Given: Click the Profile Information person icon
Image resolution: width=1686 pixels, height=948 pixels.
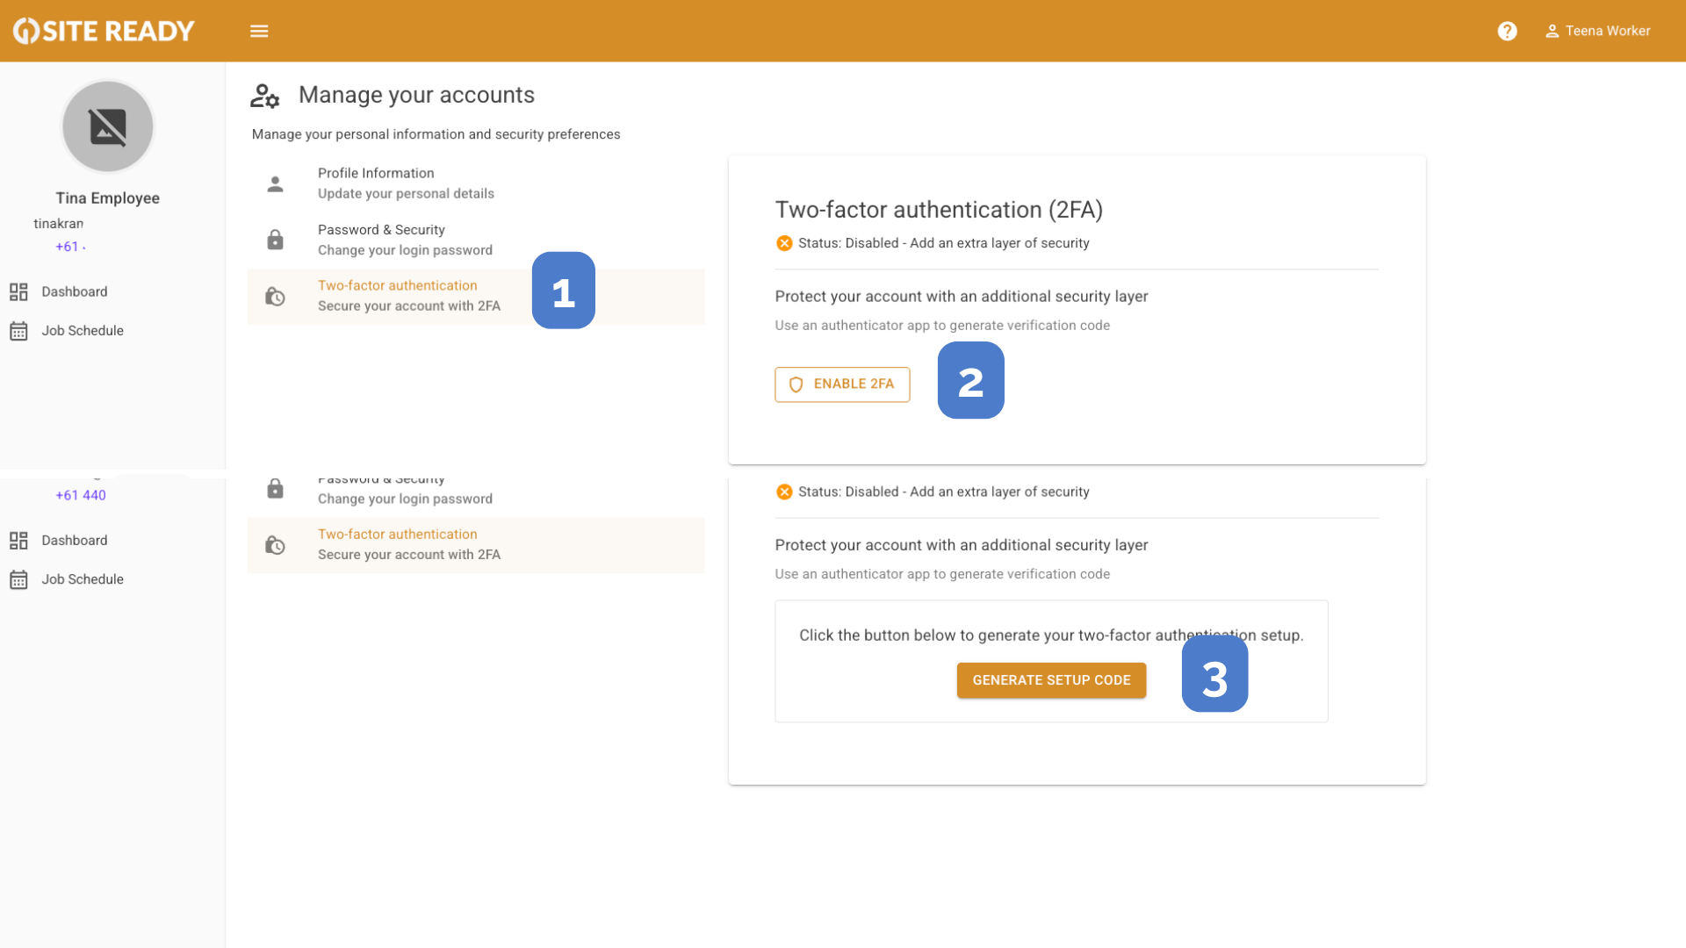Looking at the screenshot, I should 275,183.
